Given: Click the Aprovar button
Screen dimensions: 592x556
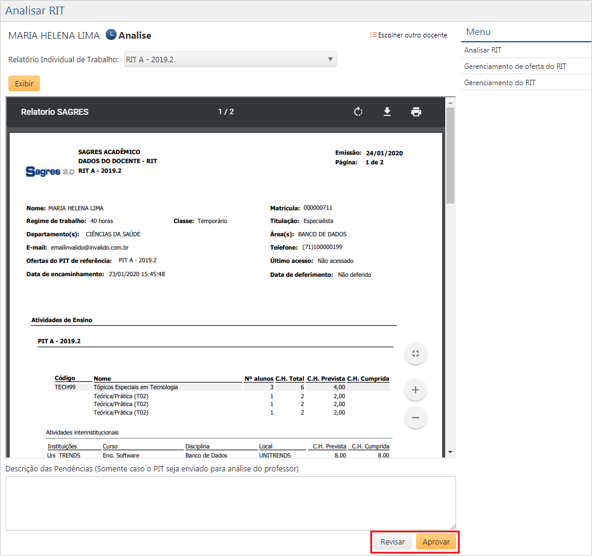Looking at the screenshot, I should [436, 542].
